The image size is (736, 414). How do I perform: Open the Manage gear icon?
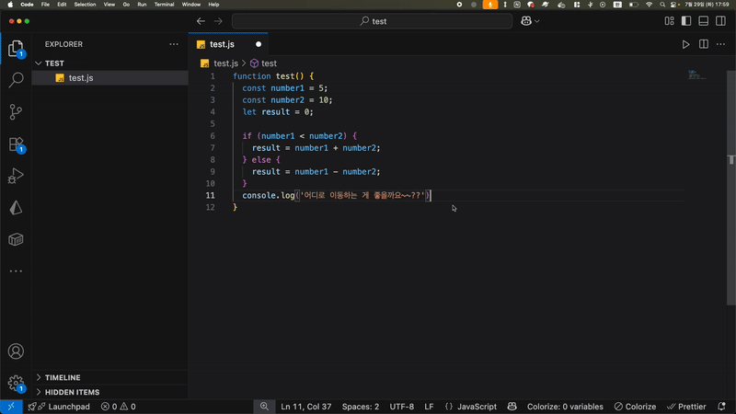click(x=16, y=383)
